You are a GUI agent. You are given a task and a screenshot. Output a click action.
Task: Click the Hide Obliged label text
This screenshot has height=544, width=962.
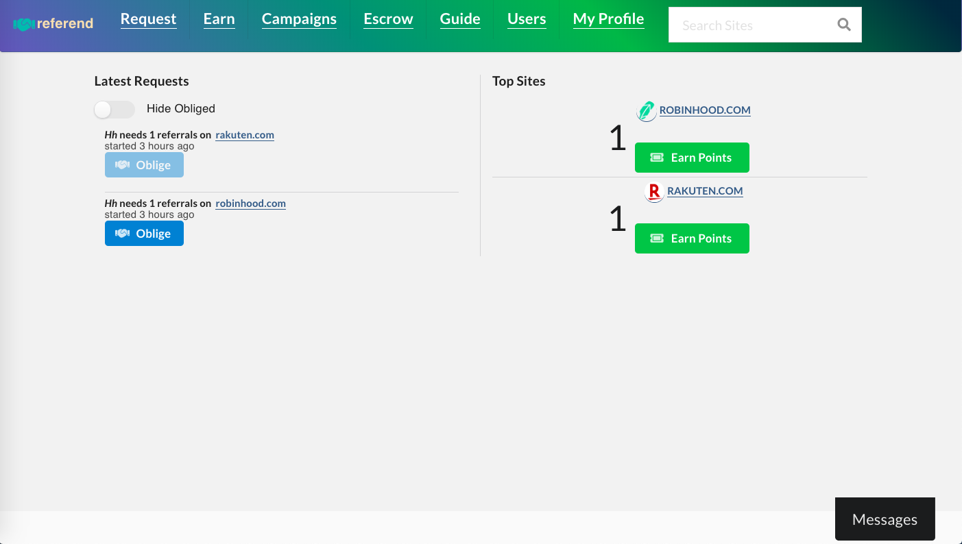[x=181, y=109]
